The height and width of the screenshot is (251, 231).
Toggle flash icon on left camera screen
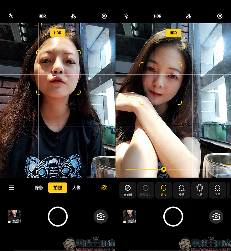pos(11,16)
